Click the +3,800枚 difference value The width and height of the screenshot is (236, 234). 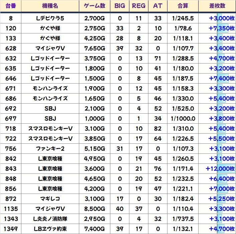point(222,119)
